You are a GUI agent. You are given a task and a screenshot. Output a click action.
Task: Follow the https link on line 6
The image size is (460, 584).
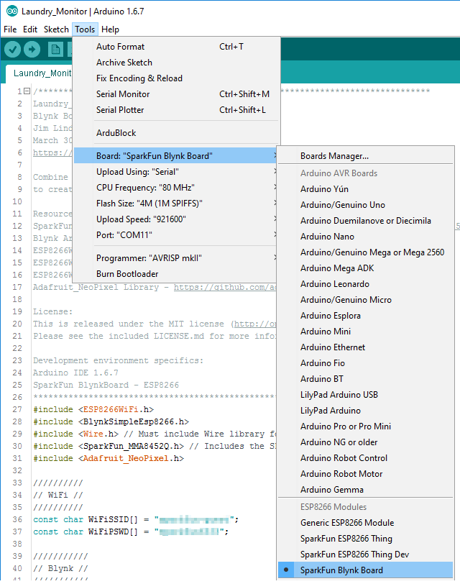pyautogui.click(x=52, y=152)
